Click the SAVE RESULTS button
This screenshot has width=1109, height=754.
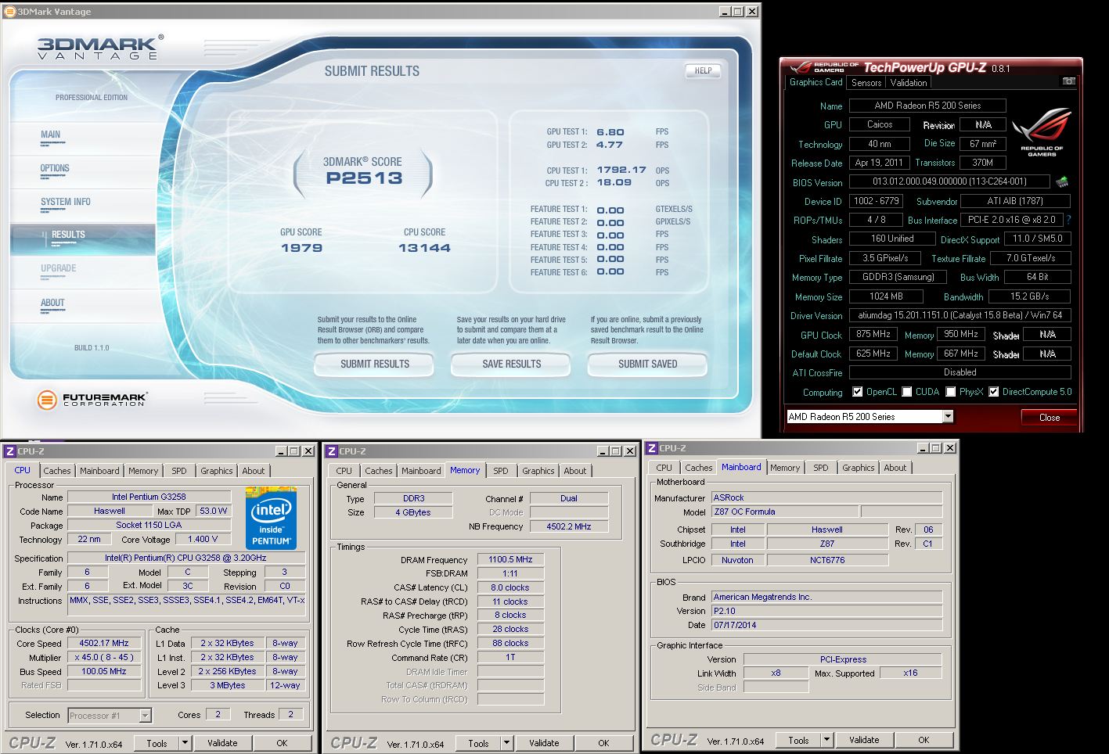[x=512, y=364]
